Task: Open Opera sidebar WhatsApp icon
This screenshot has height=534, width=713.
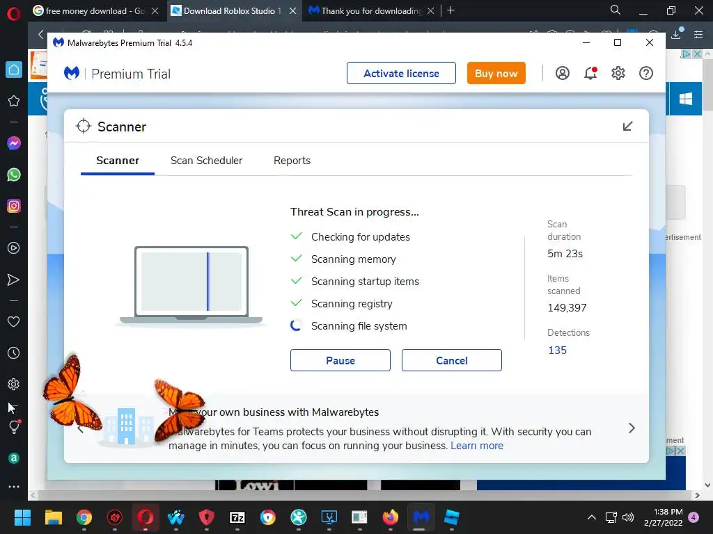Action: coord(14,175)
